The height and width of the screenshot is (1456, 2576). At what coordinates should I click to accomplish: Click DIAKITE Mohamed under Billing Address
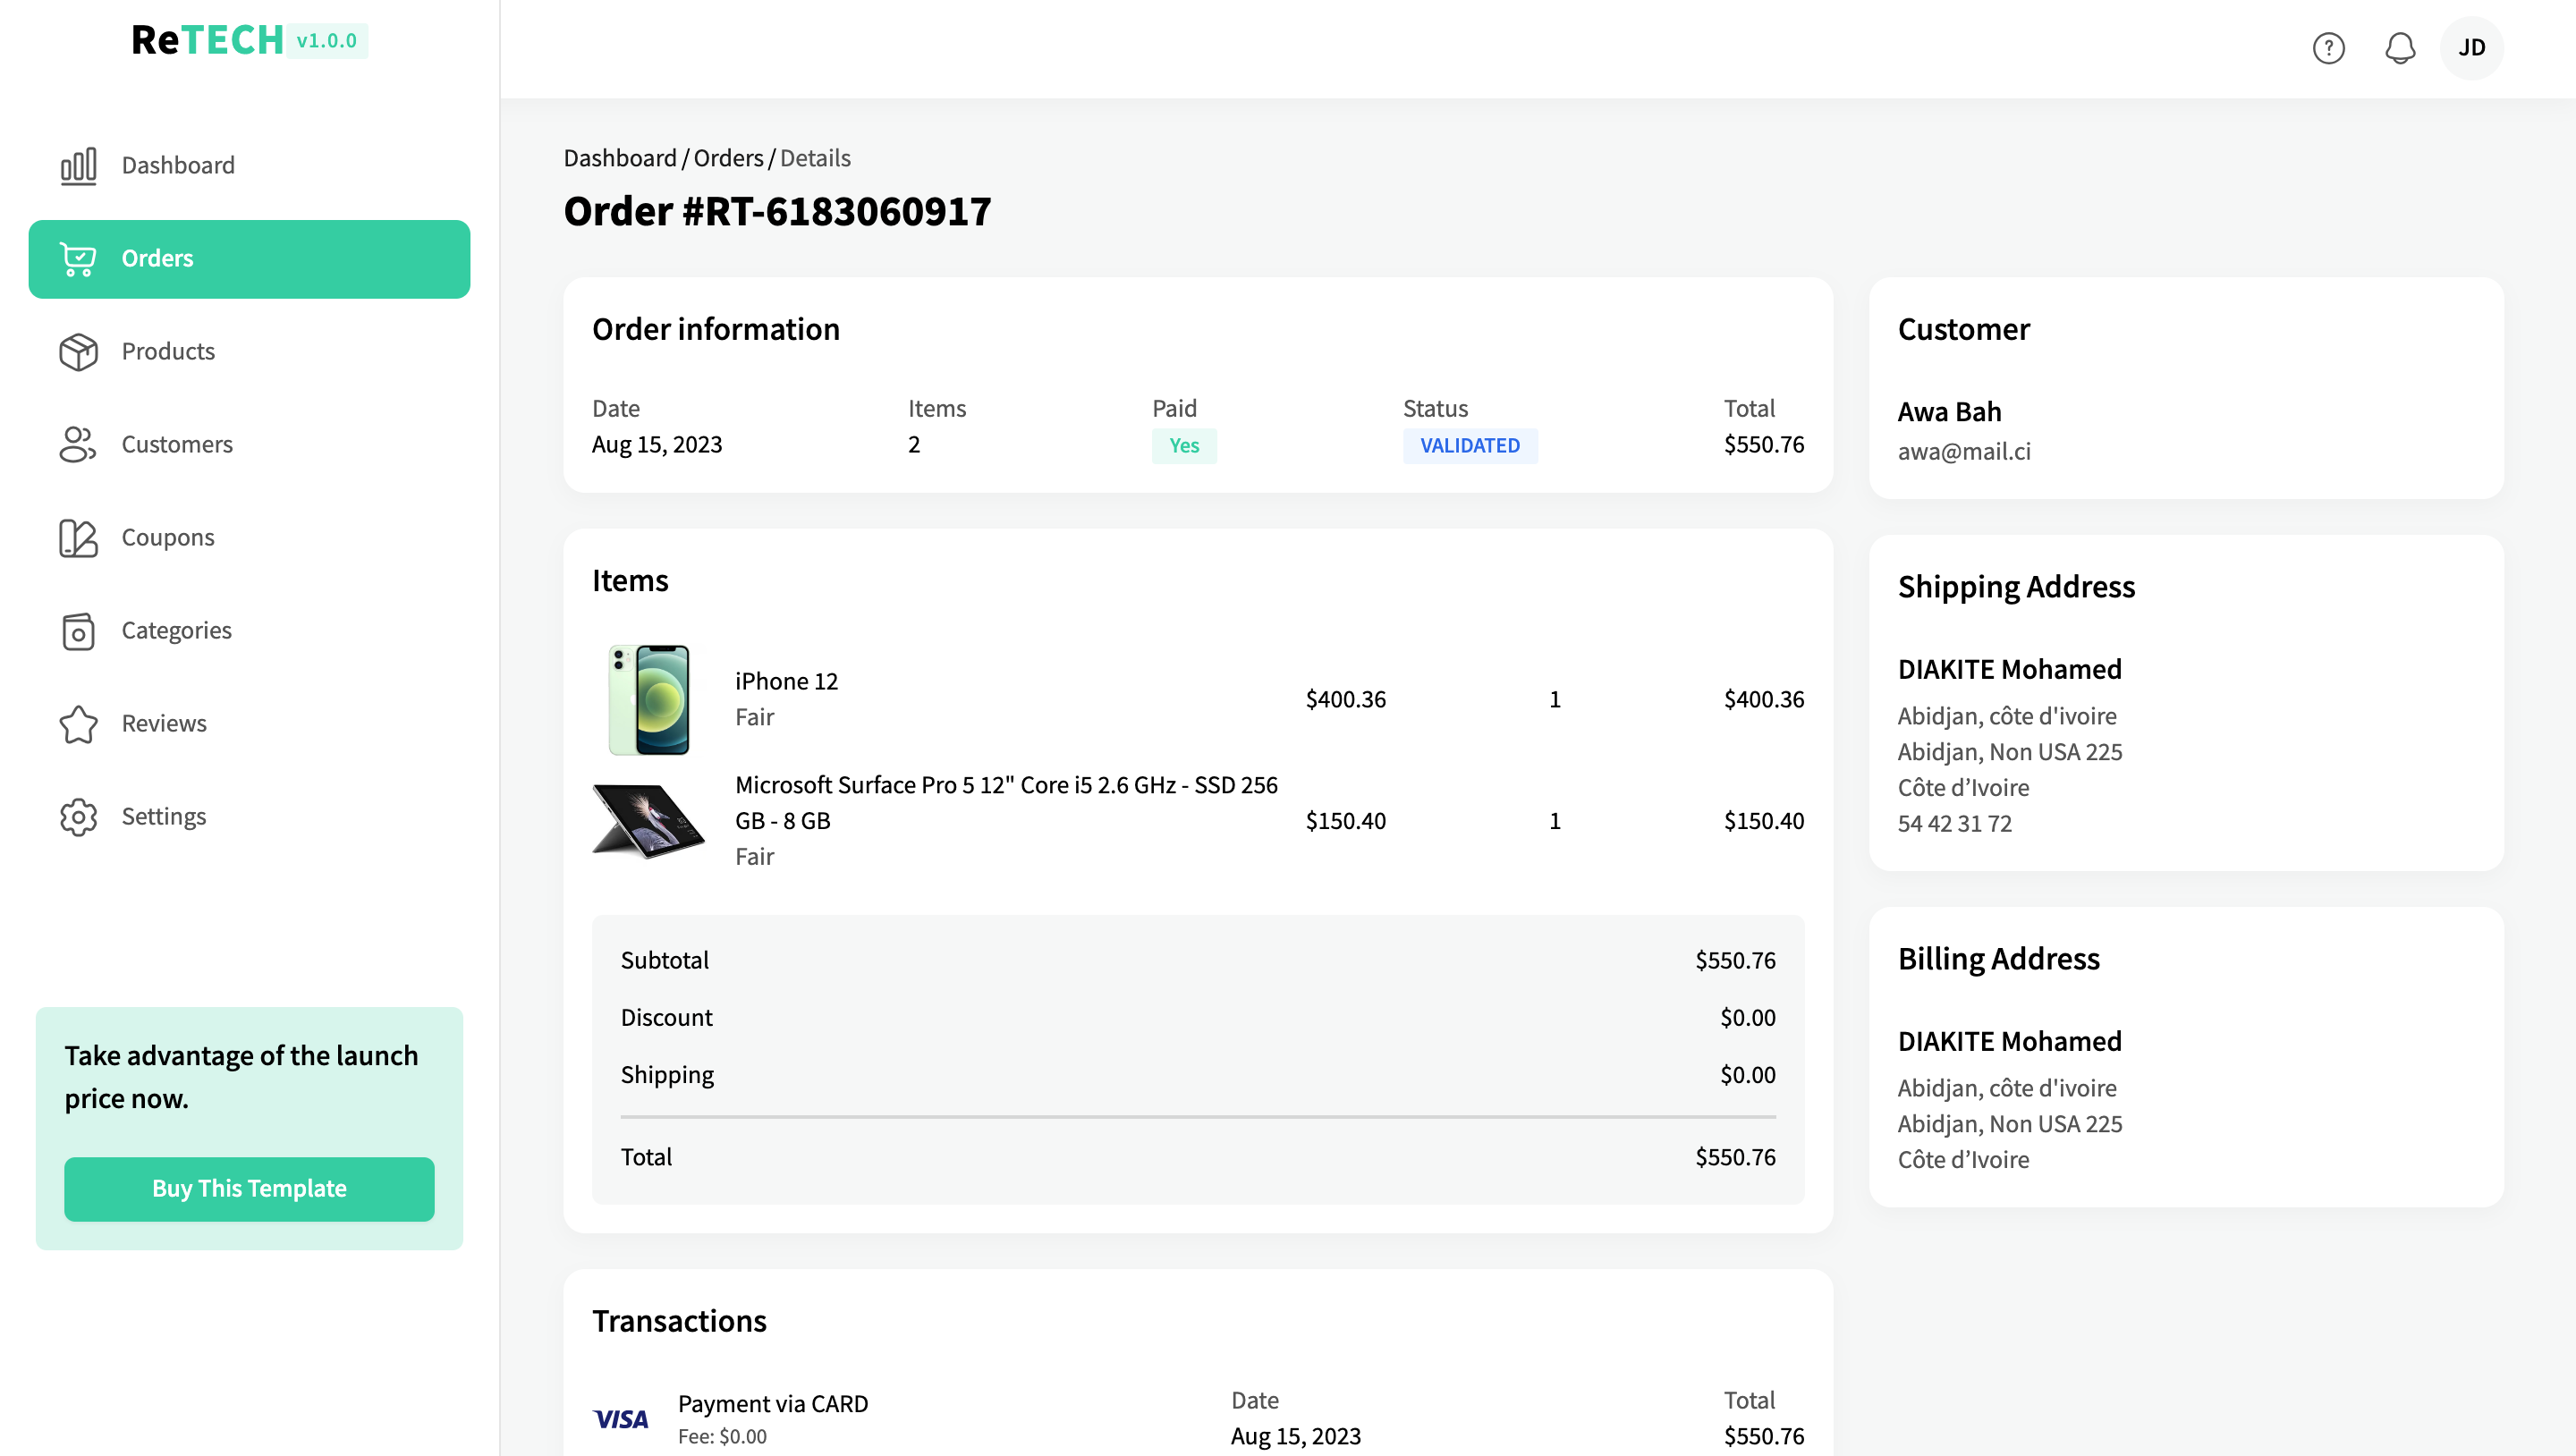tap(2009, 1042)
